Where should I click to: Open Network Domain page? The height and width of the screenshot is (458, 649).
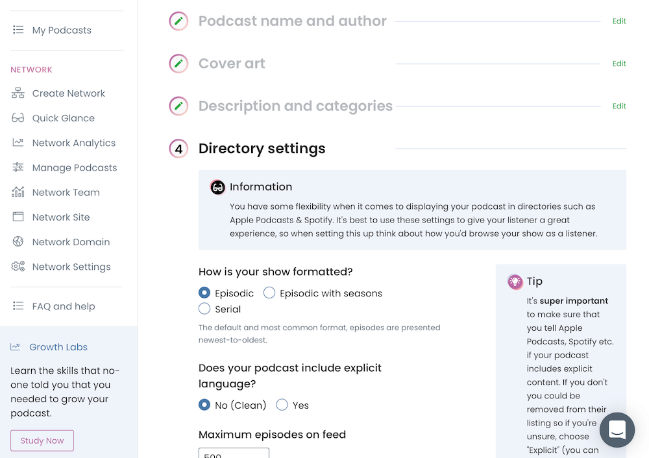coord(71,242)
